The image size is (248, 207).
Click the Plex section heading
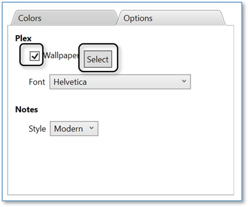click(23, 38)
